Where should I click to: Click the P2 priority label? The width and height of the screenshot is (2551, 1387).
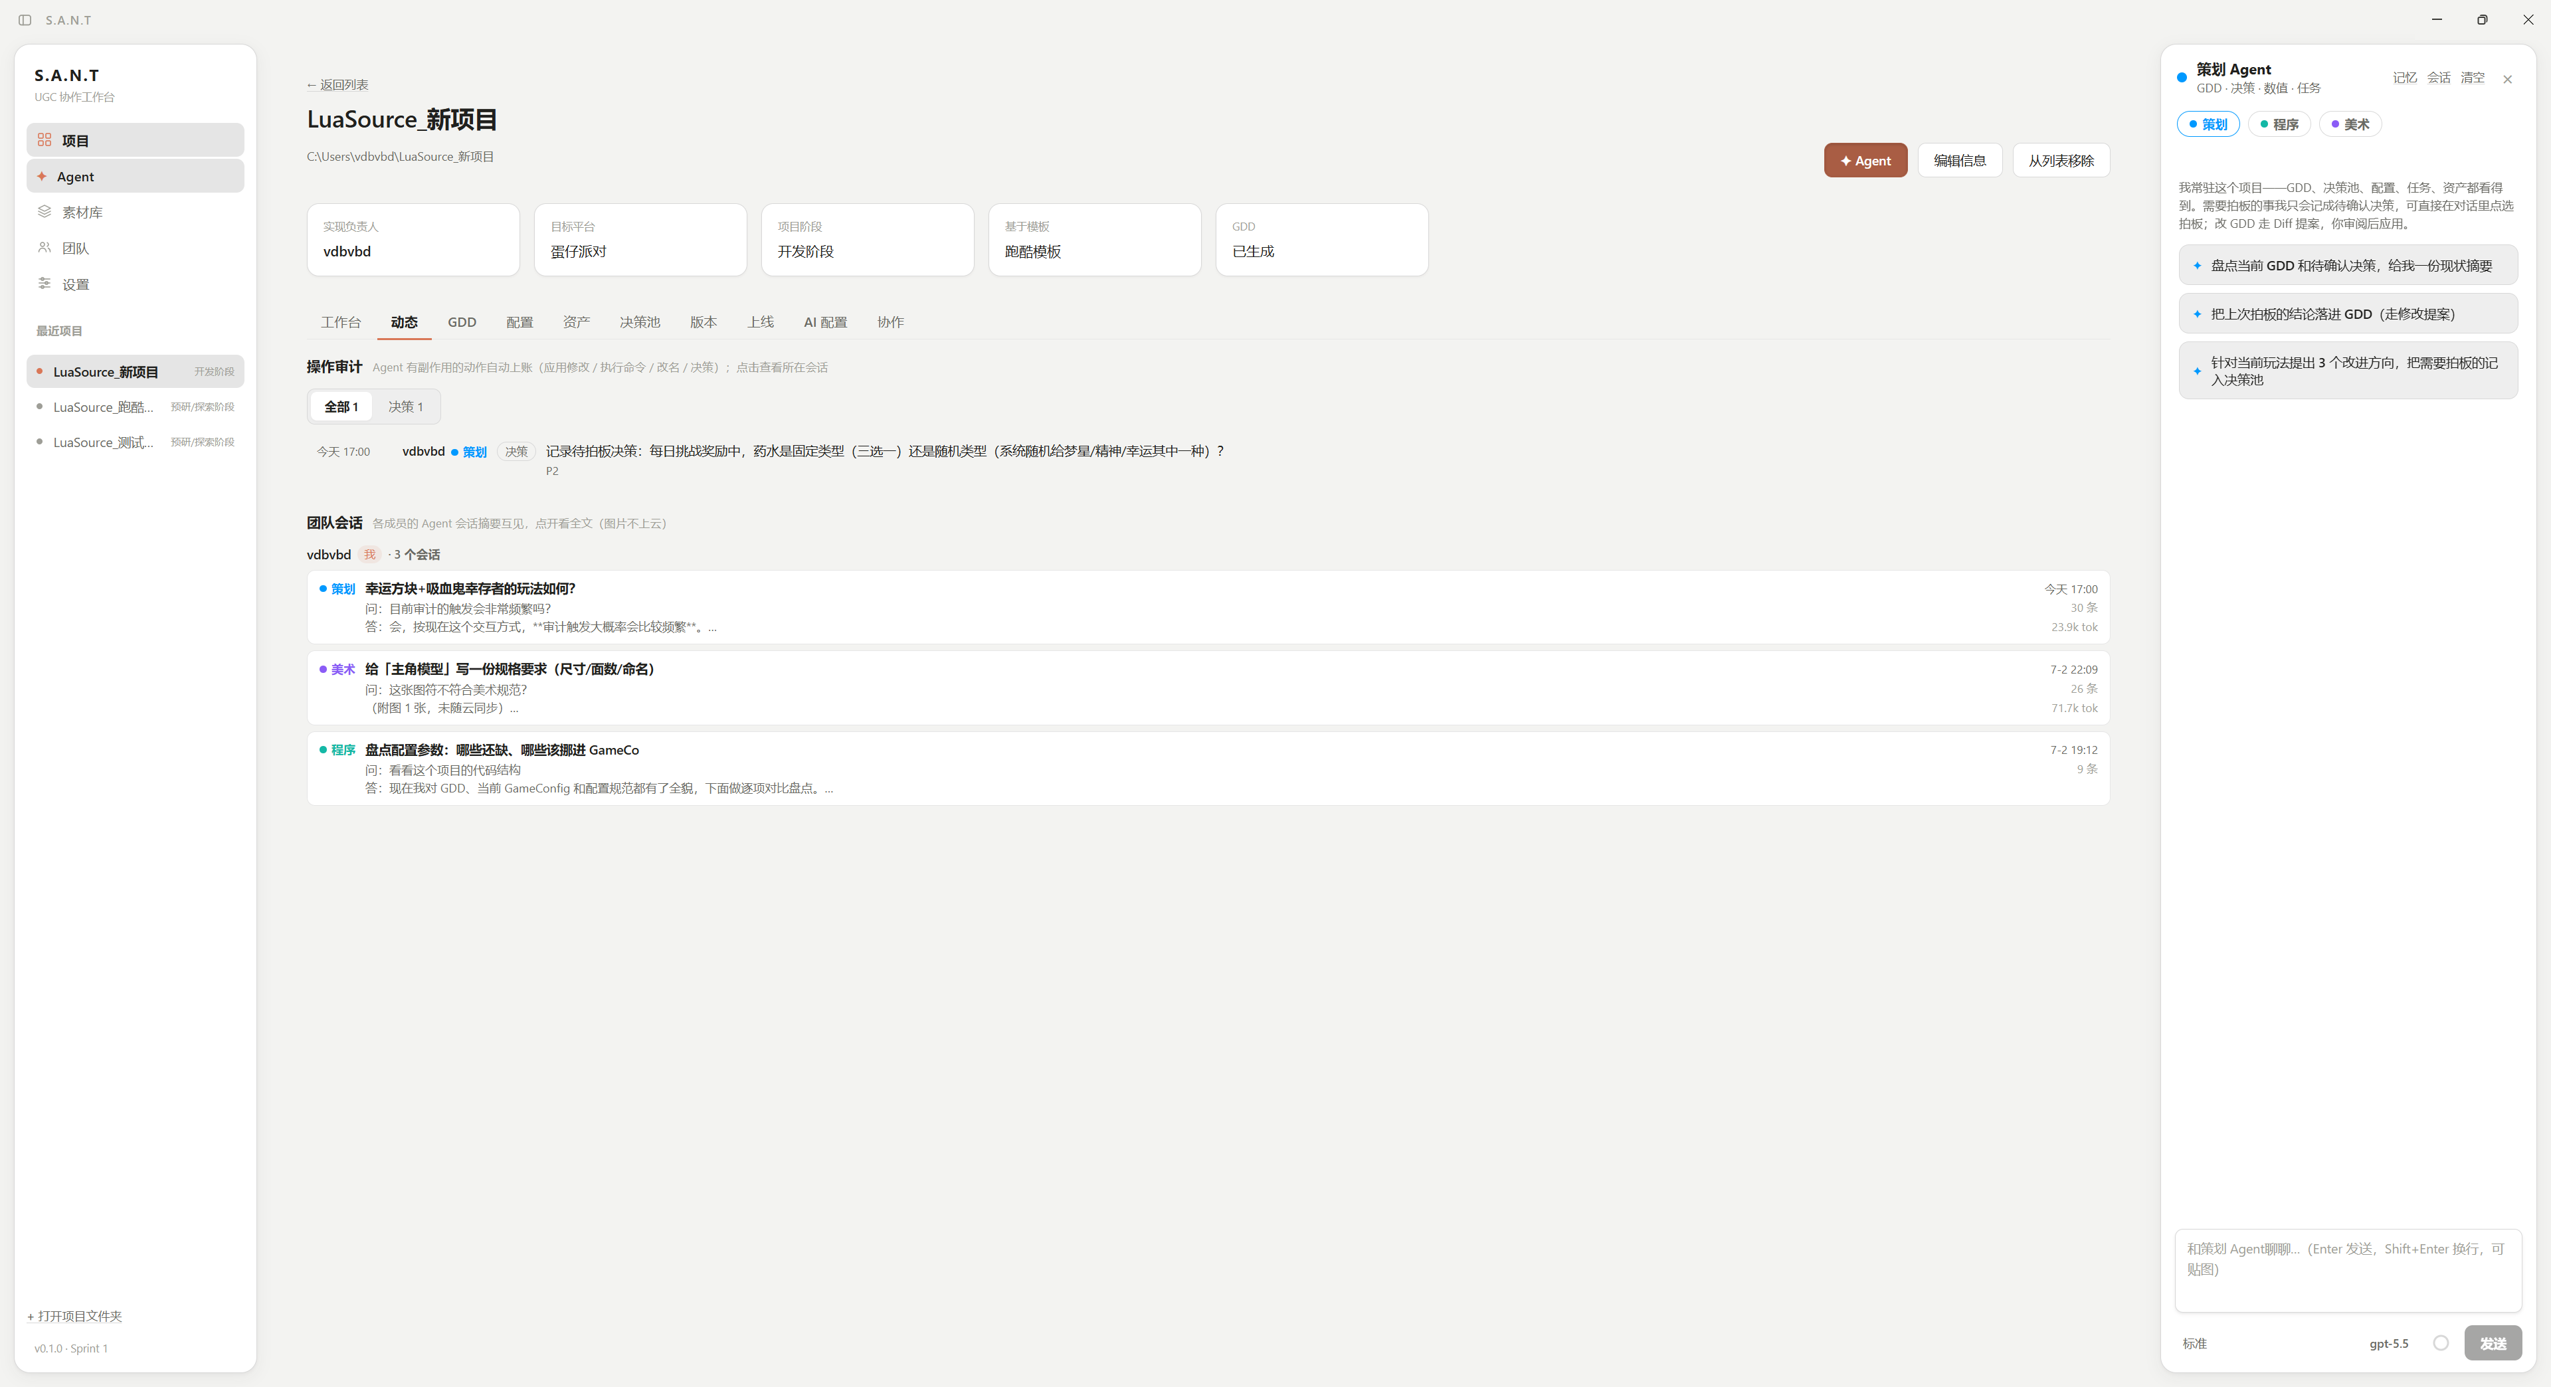pyautogui.click(x=551, y=471)
